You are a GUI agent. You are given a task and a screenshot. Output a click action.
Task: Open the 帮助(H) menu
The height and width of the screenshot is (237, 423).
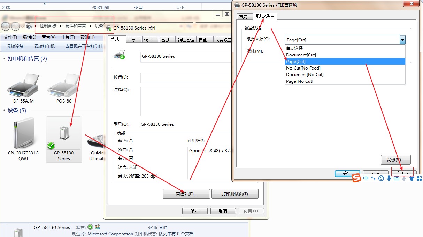87,37
